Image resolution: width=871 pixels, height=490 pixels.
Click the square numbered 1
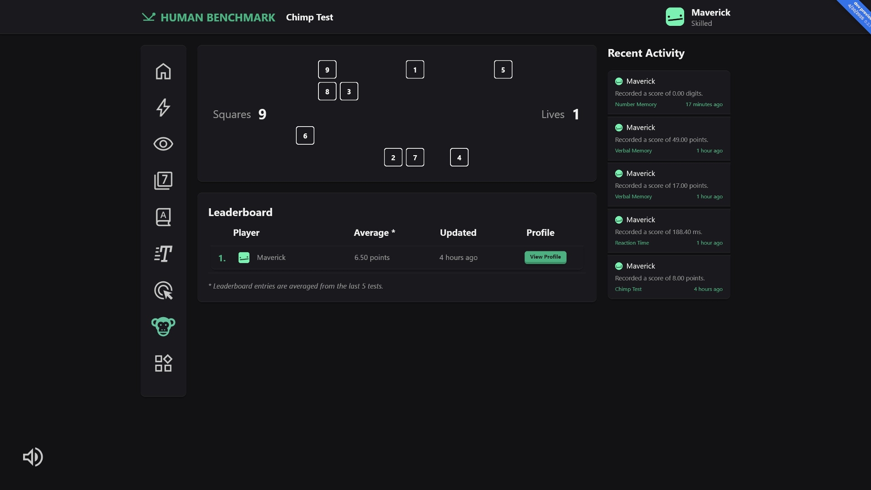[x=415, y=69]
